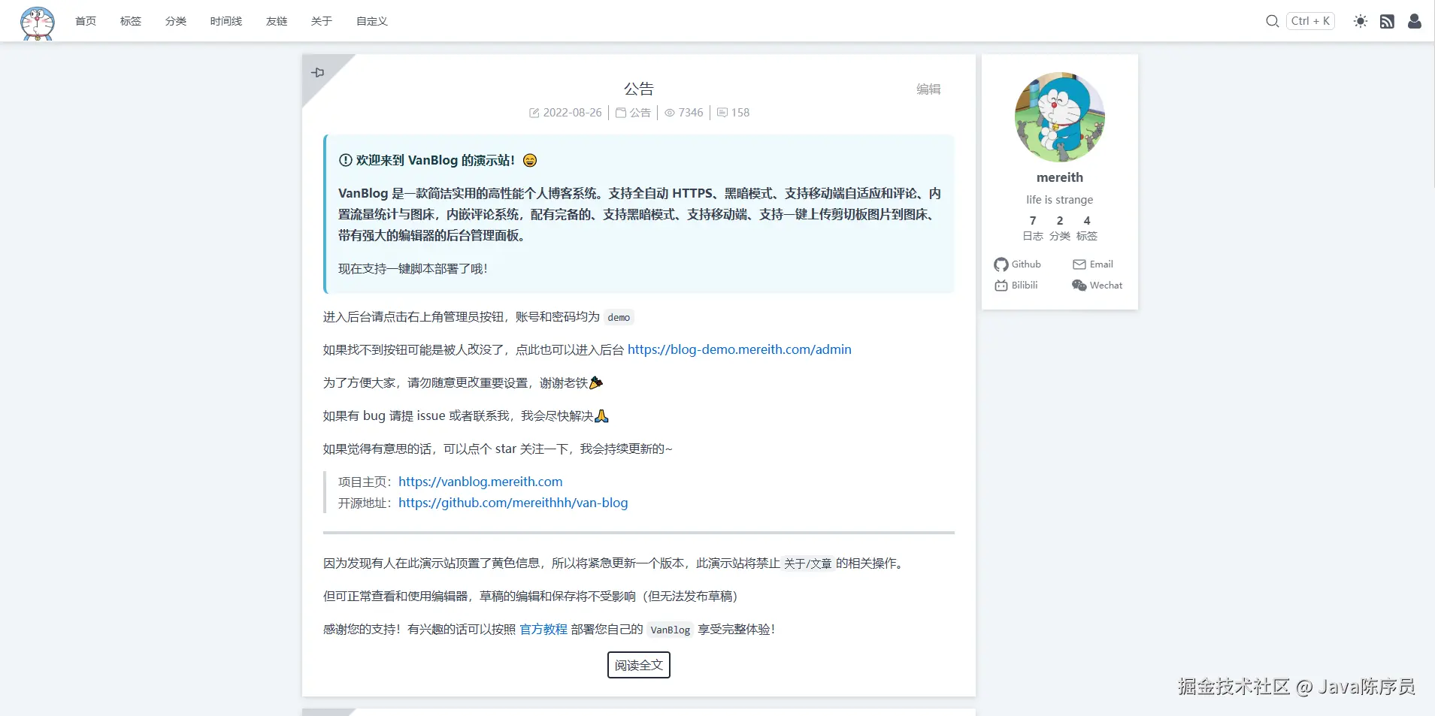Click the Wechat icon in the profile card

1079,285
